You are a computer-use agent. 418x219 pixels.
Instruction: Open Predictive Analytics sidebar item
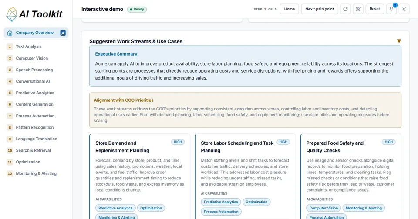click(36, 93)
